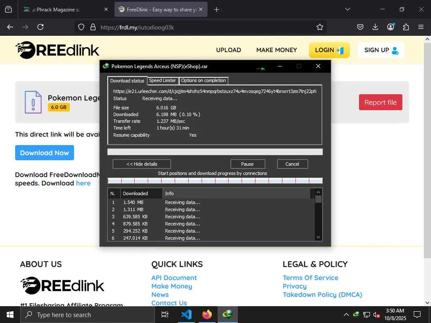
Task: Click the main download progress bar
Action: click(x=215, y=152)
